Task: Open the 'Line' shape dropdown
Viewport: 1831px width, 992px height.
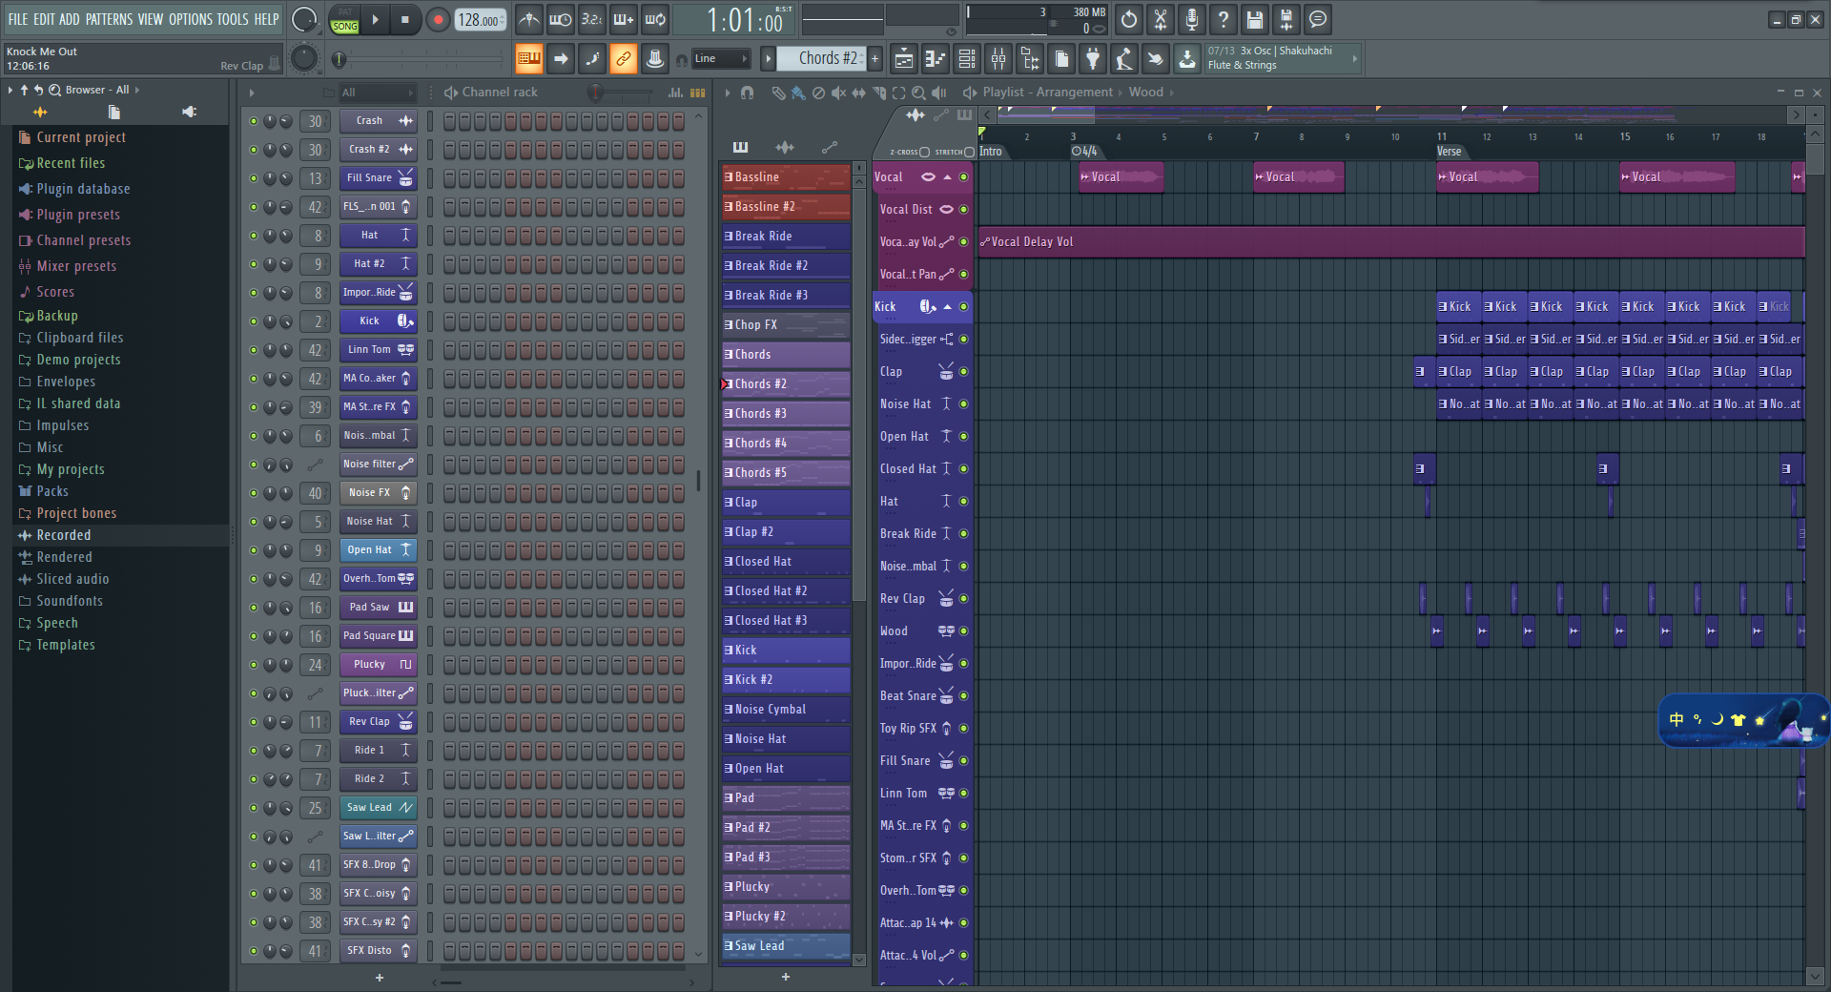Action: 721,58
